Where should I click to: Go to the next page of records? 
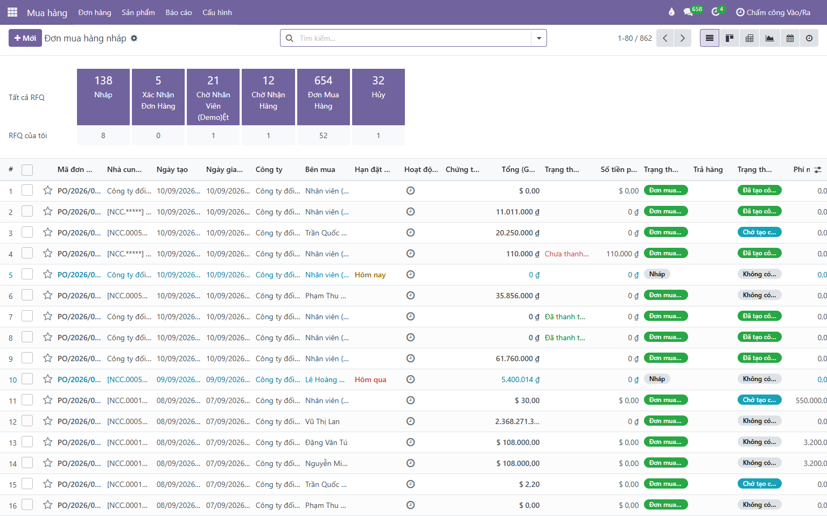(x=683, y=38)
